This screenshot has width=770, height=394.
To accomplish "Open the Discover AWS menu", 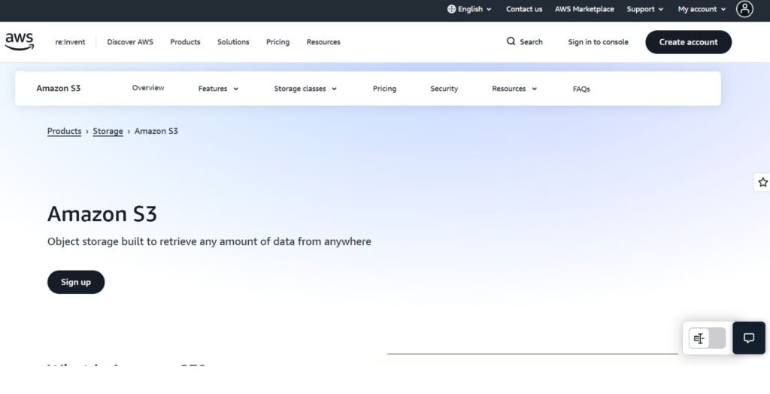I will tap(130, 42).
